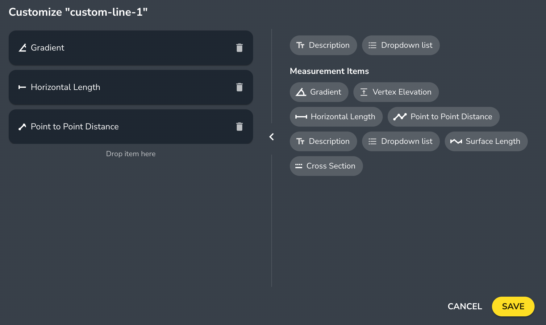The height and width of the screenshot is (325, 546).
Task: Add Dropdown list chip under Measurement Items
Action: pos(401,141)
